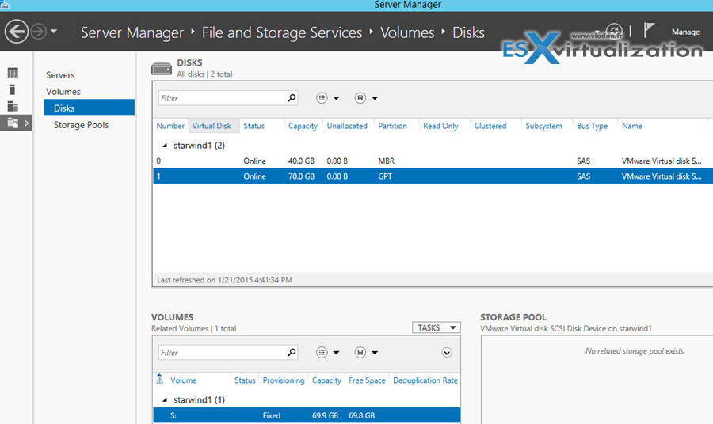Image resolution: width=713 pixels, height=424 pixels.
Task: Click search magnifier in Volumes filter
Action: [292, 352]
